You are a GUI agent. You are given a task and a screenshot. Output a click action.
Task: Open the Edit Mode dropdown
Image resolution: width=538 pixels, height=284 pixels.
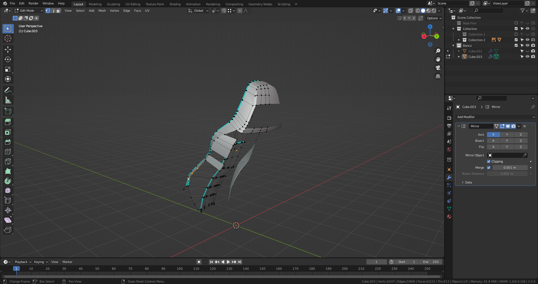click(x=29, y=11)
